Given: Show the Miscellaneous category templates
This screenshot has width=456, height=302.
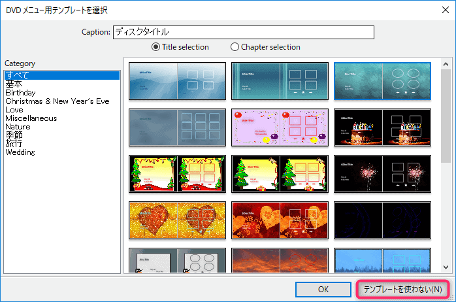Looking at the screenshot, I should click(x=31, y=118).
